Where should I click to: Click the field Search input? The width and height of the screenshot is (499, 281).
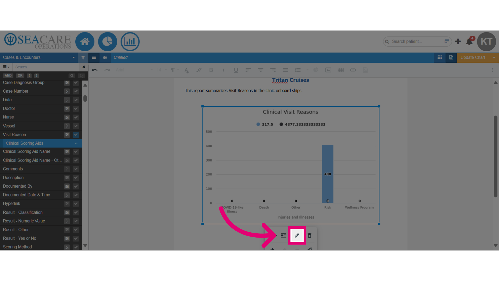pos(46,67)
